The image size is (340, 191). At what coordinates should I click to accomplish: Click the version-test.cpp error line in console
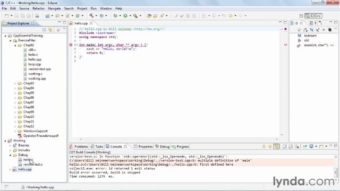tap(160, 160)
